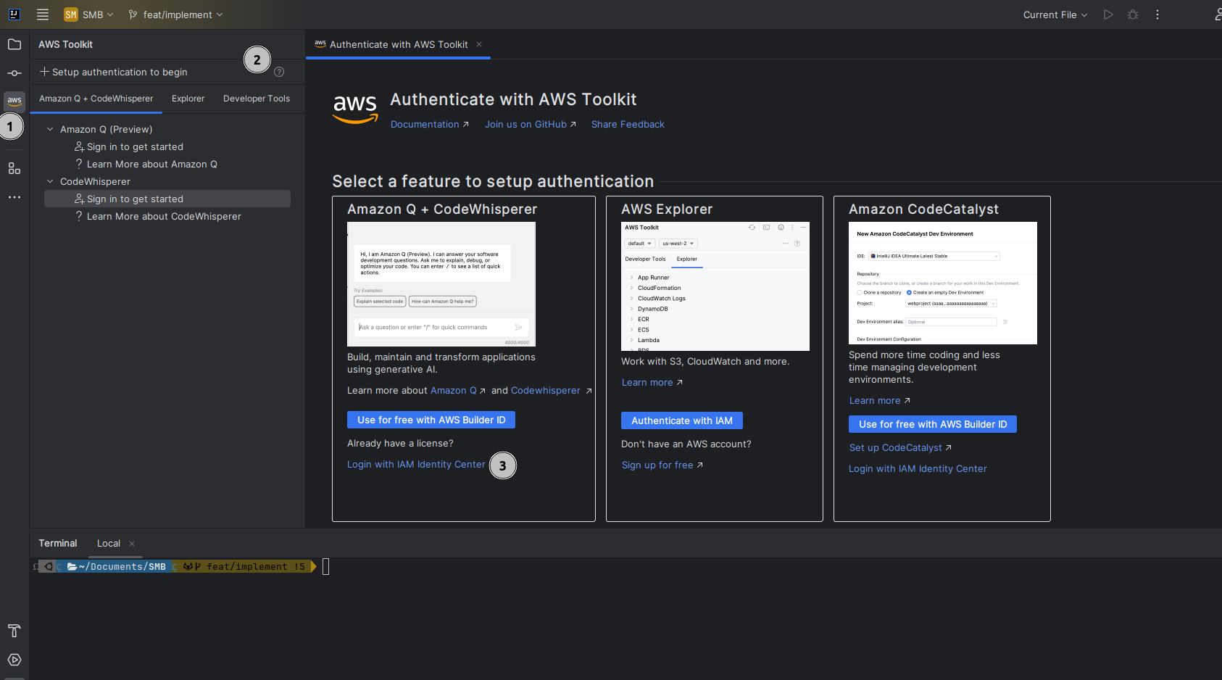Collapse the Amazon Q (Preview) section
Image resolution: width=1222 pixels, height=680 pixels.
tap(49, 129)
